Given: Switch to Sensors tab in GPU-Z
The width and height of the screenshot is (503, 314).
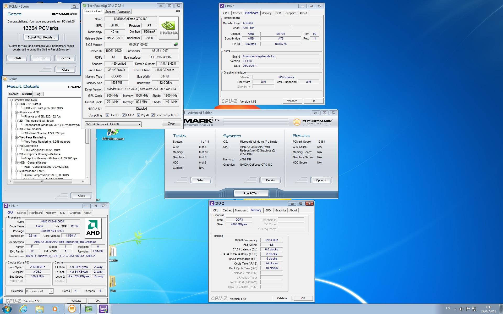Looking at the screenshot, I should [x=110, y=12].
